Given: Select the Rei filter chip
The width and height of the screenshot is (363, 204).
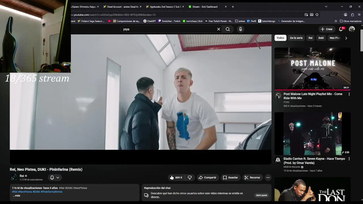Looking at the screenshot, I should 311,38.
